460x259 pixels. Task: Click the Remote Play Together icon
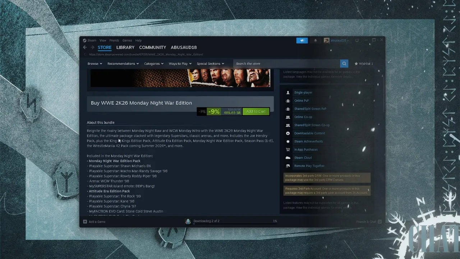(x=288, y=166)
